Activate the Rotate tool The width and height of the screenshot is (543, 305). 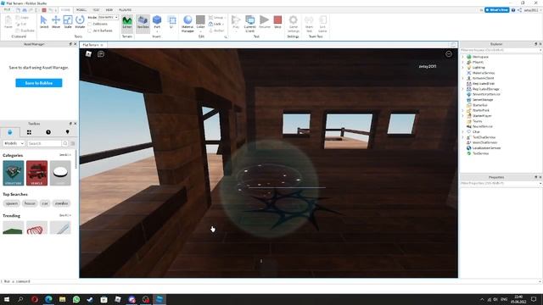pos(80,23)
